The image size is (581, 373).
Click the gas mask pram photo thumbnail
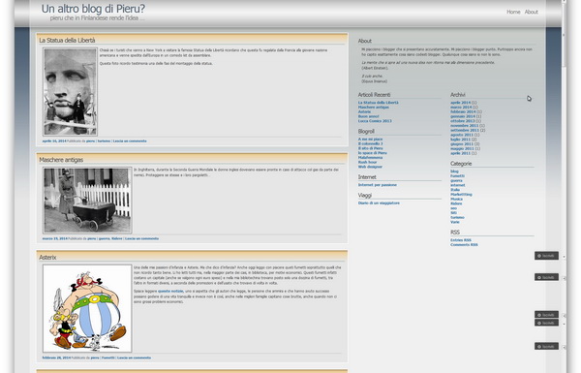87,201
